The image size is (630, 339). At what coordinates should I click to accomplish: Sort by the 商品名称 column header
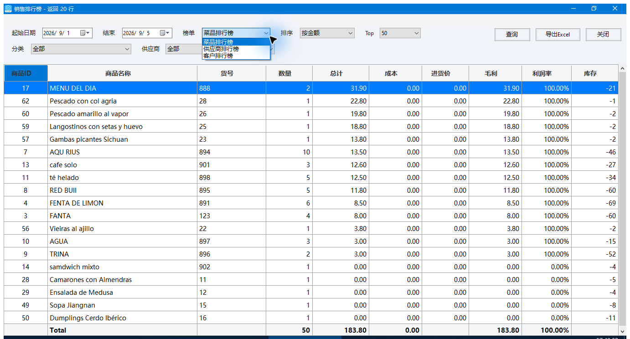[122, 73]
